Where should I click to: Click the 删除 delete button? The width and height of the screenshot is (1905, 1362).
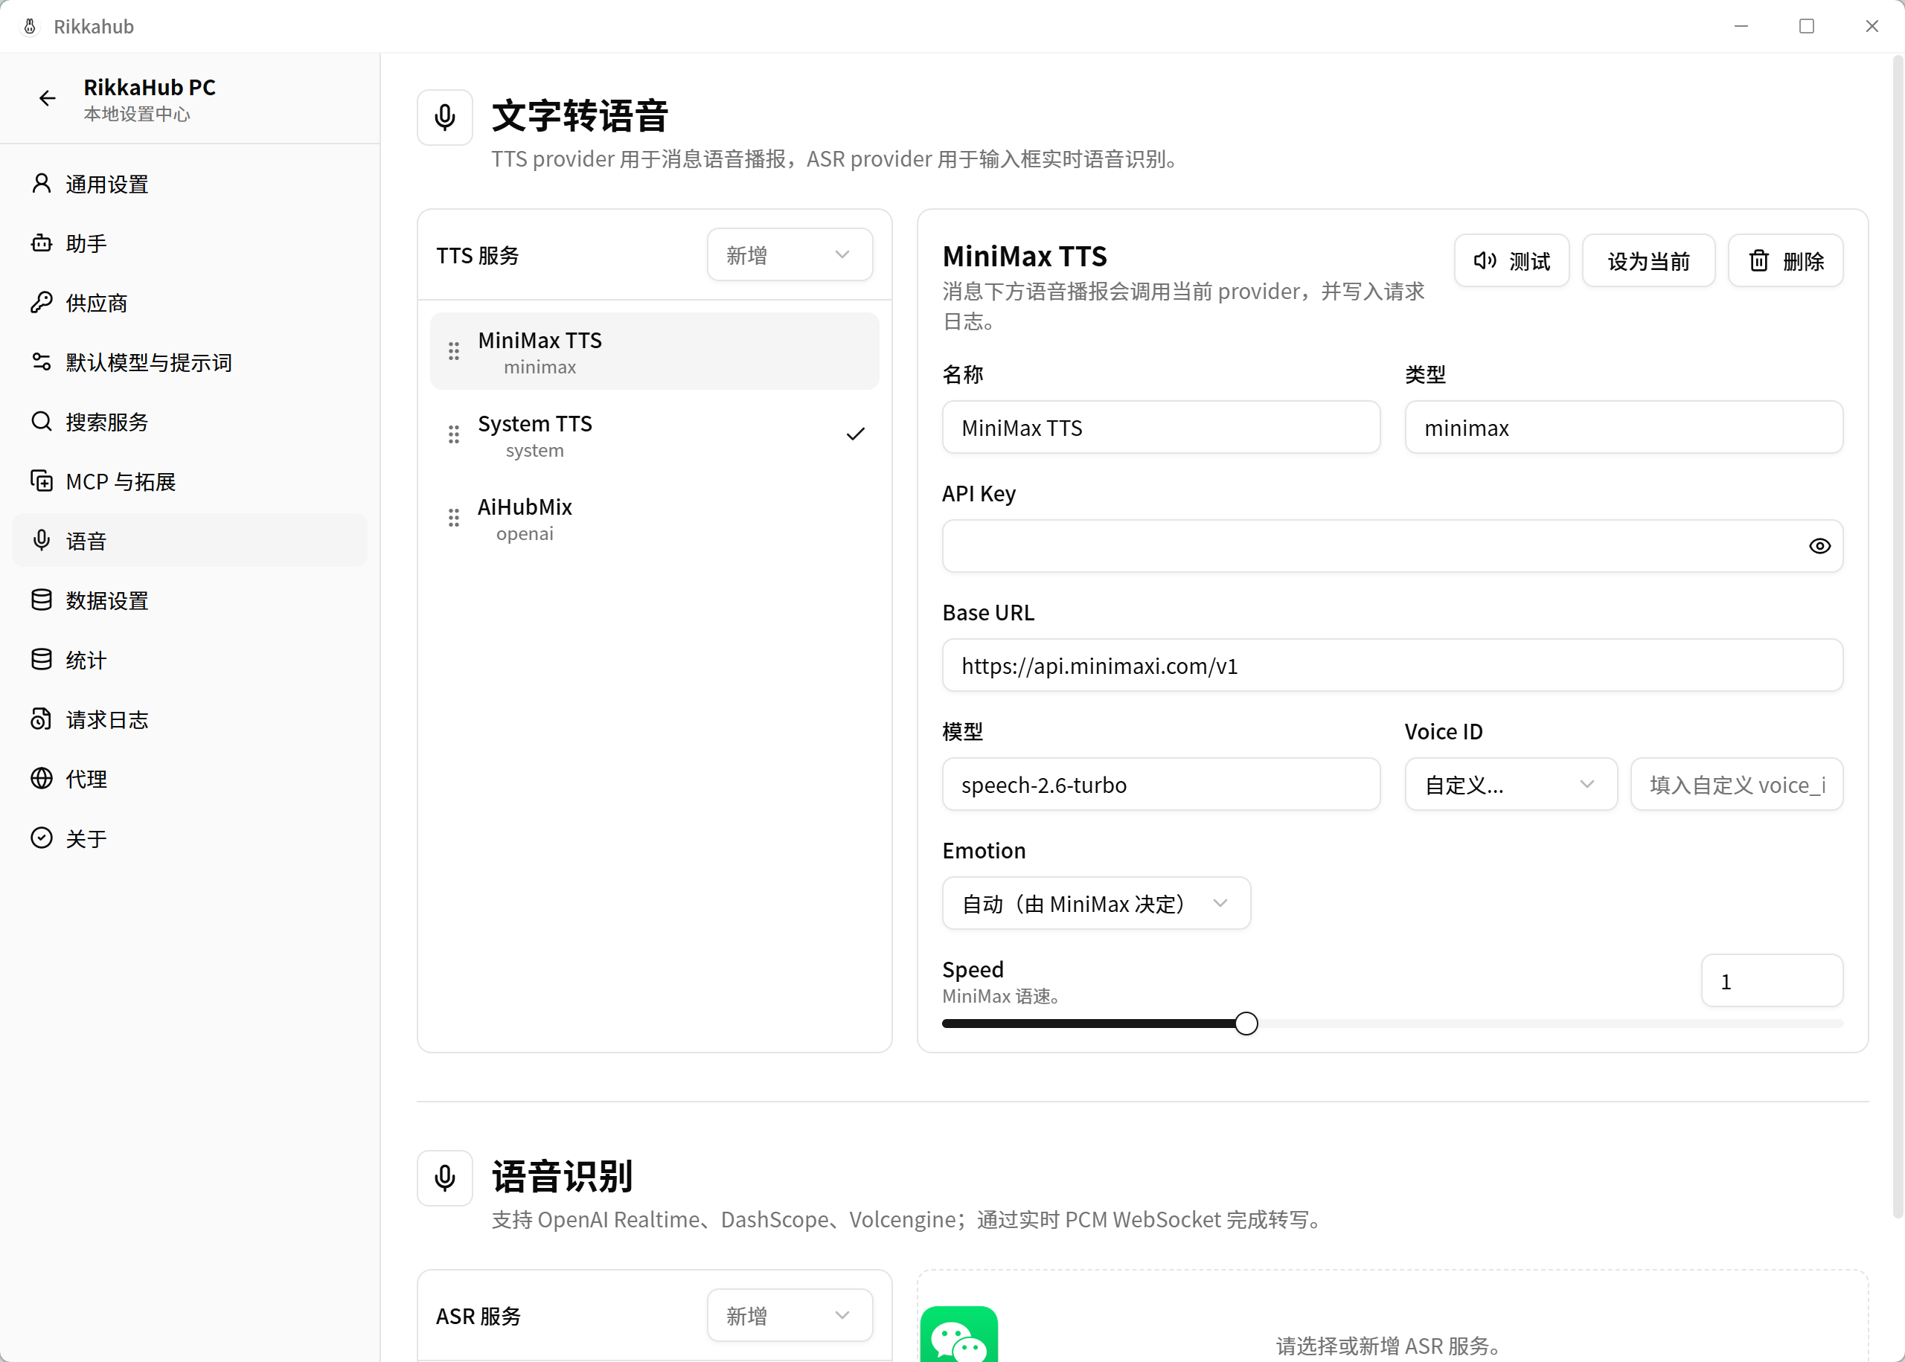(x=1786, y=261)
